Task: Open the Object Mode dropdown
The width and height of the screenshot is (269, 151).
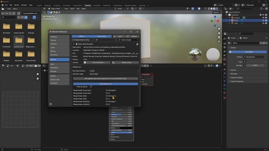Action: (55, 9)
